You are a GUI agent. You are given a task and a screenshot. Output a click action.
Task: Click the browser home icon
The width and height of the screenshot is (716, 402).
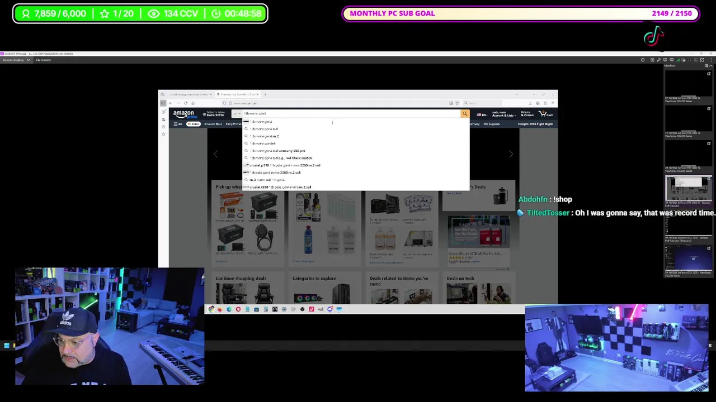click(x=193, y=103)
